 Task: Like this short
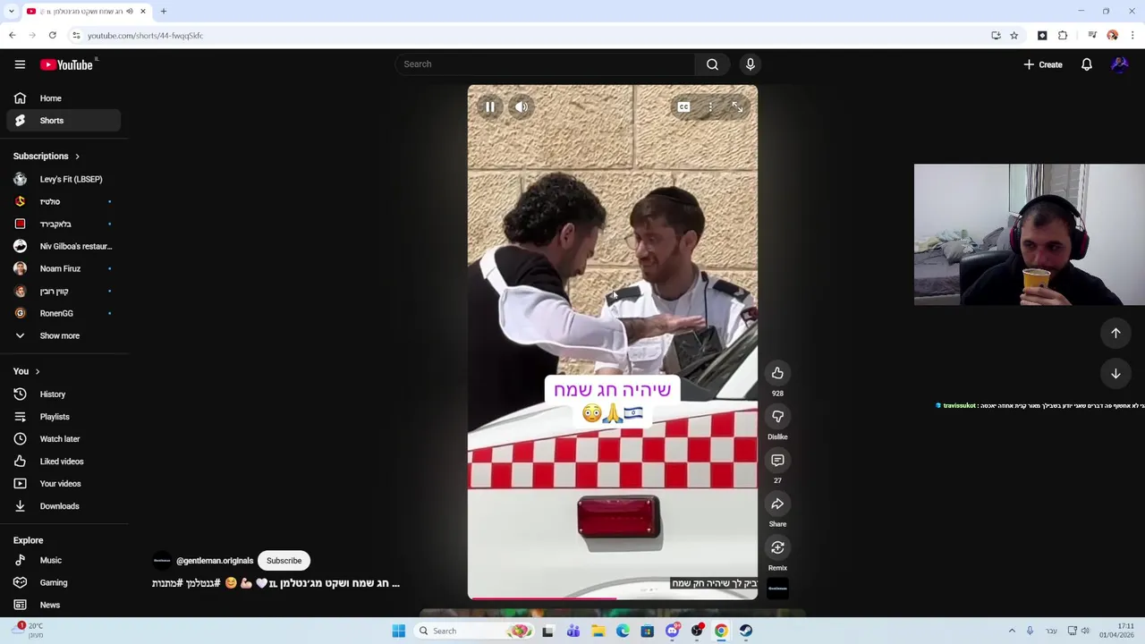pos(777,373)
